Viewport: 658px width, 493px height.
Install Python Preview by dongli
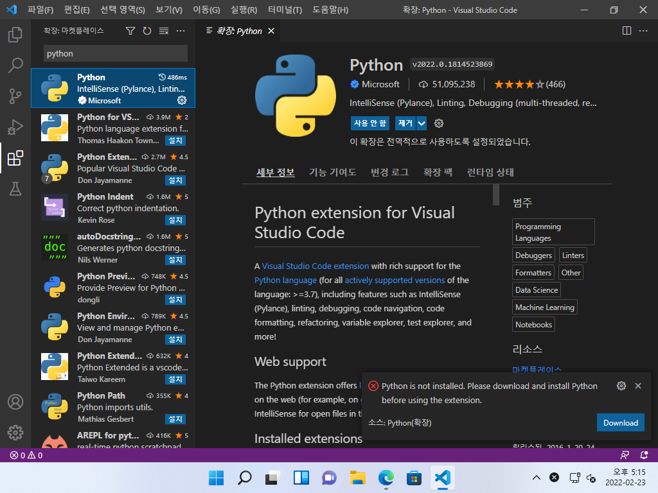(175, 300)
